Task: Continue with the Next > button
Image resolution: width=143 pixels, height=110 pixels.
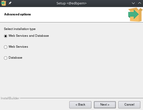Action: [x=105, y=105]
